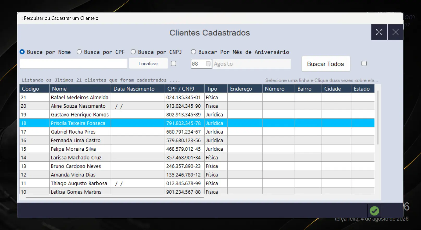Click the Tipo column header
Screen dimensions: 421x230
[216, 89]
